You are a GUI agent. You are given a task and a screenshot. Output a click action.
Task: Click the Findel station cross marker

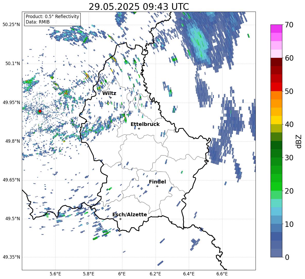pyautogui.click(x=157, y=186)
